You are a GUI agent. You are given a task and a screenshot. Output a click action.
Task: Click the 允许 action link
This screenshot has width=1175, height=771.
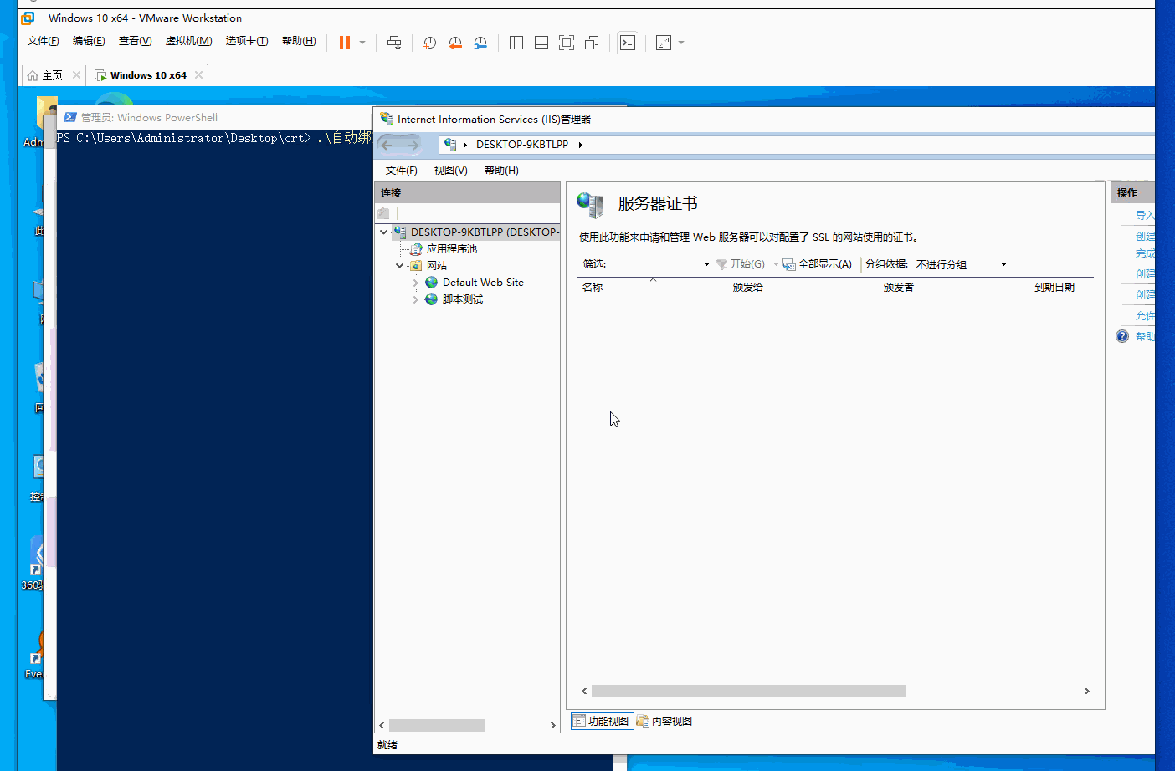point(1145,316)
